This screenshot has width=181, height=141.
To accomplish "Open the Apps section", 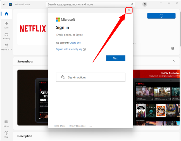I will (6, 25).
